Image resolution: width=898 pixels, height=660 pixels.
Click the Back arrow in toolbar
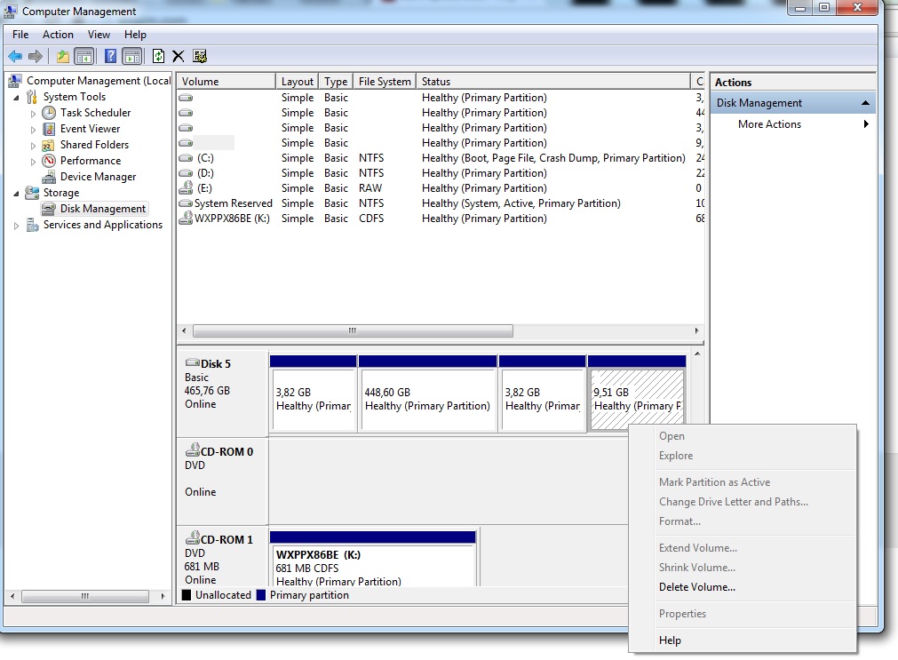point(15,56)
